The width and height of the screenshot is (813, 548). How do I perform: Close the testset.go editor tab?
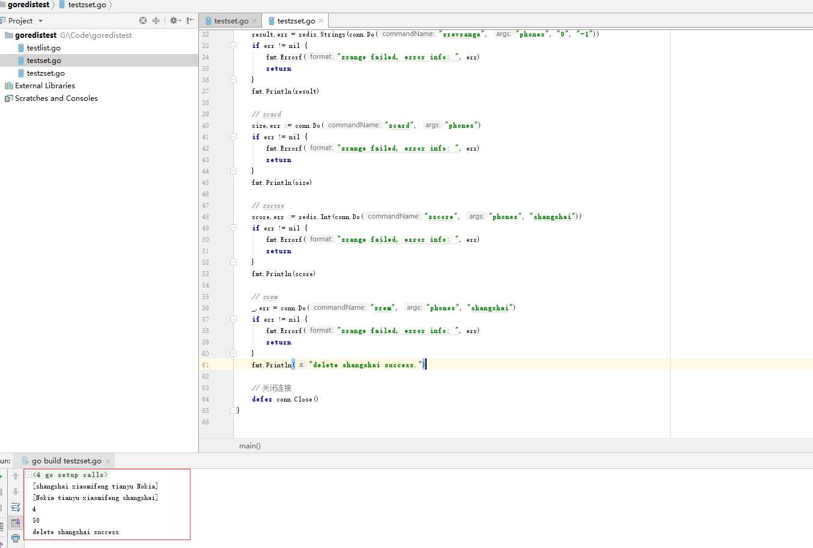click(255, 21)
